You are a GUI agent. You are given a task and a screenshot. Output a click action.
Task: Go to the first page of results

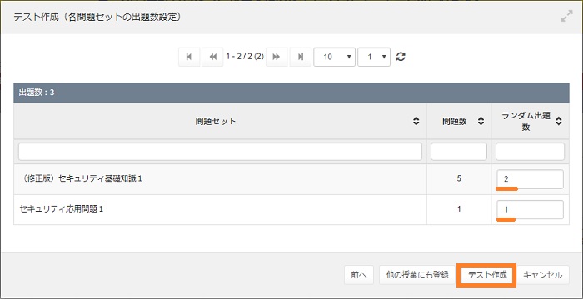coord(189,57)
